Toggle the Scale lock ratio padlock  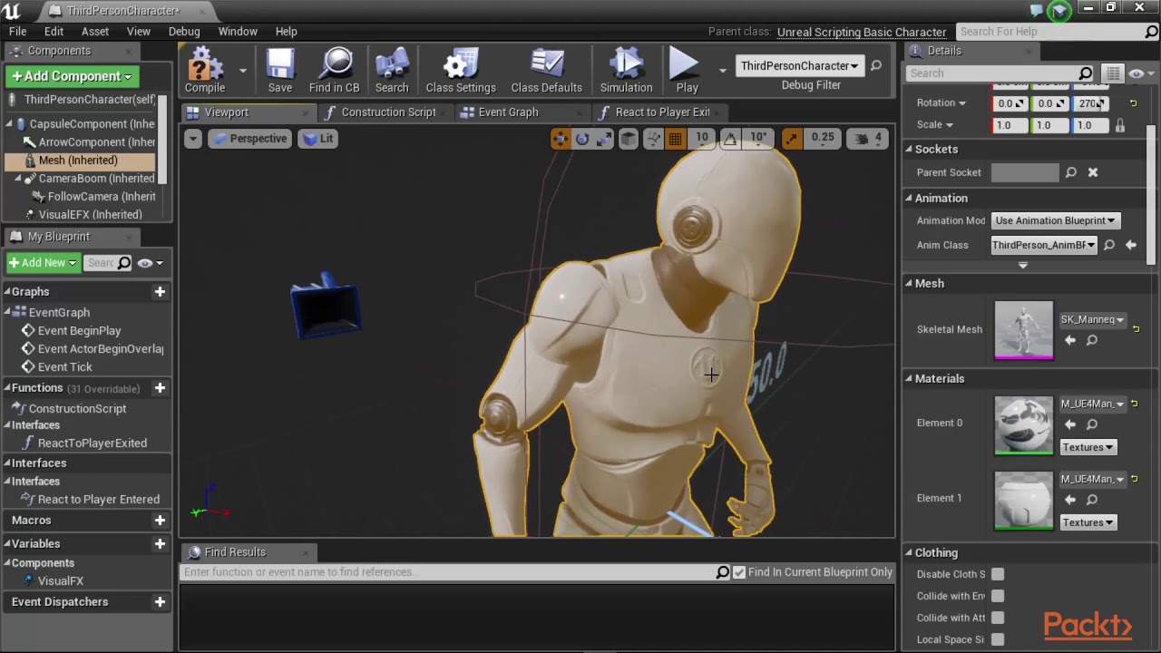[1120, 125]
